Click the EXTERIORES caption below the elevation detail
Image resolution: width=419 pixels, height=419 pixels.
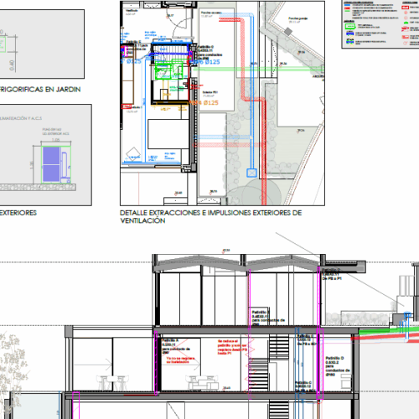[x=18, y=213]
